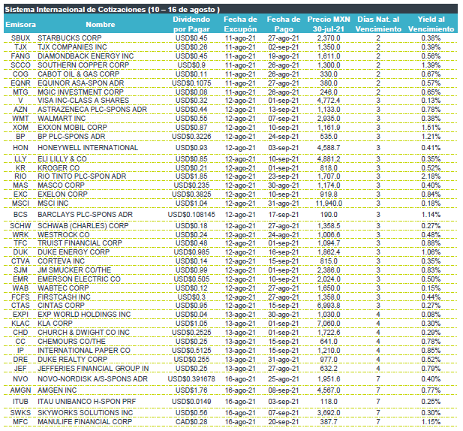The image size is (463, 431).
Task: Click the FANG ticker
Action: click(x=20, y=56)
